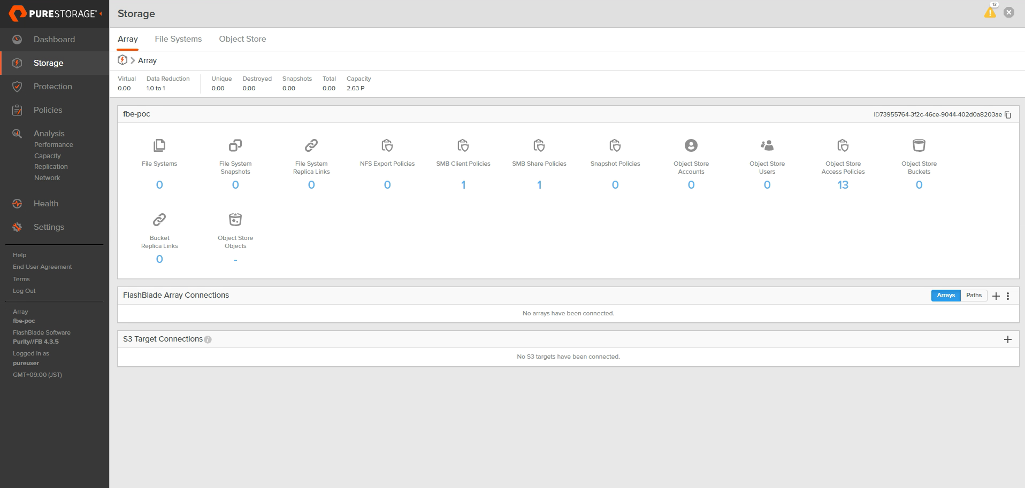Add a FlashBlade array connection

(996, 296)
